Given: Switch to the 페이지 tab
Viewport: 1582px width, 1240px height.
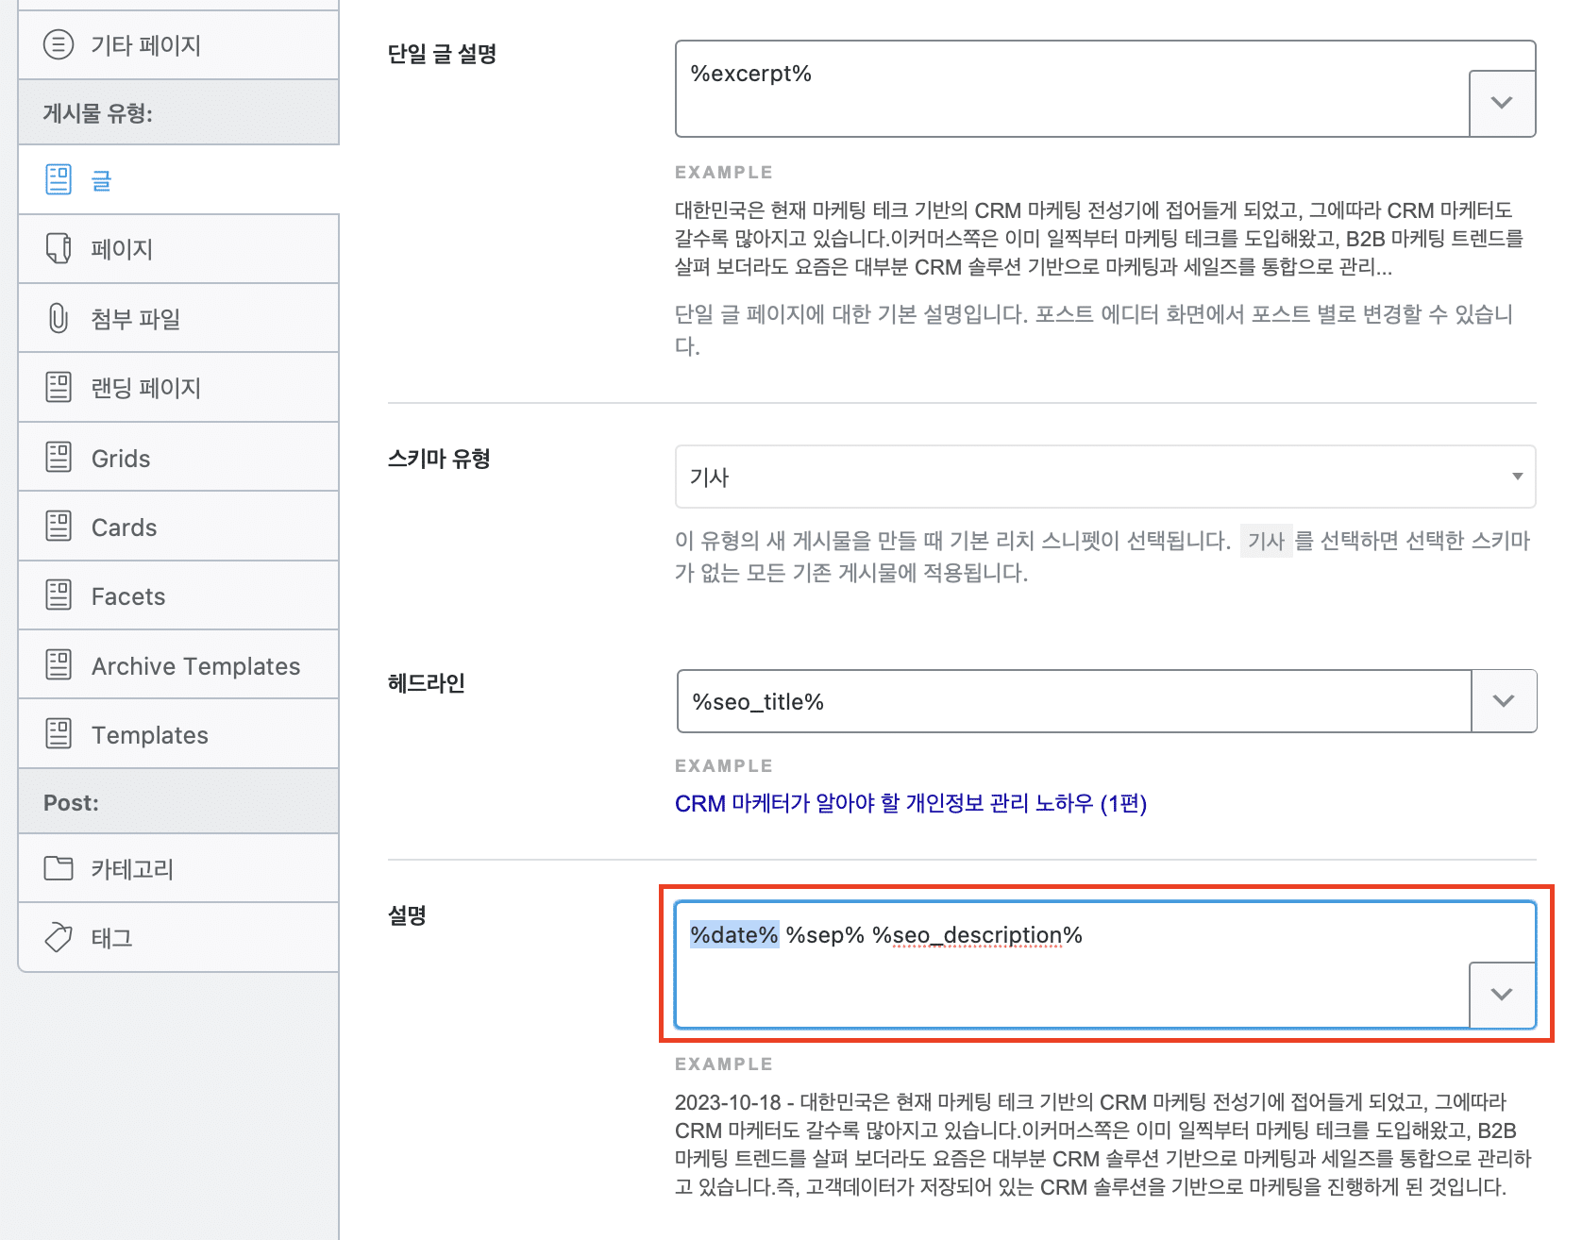Looking at the screenshot, I should click(x=178, y=249).
